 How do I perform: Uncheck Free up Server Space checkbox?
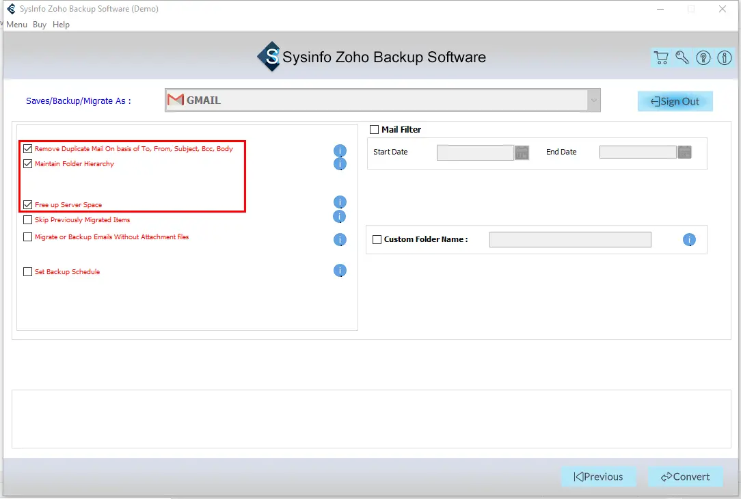[27, 204]
